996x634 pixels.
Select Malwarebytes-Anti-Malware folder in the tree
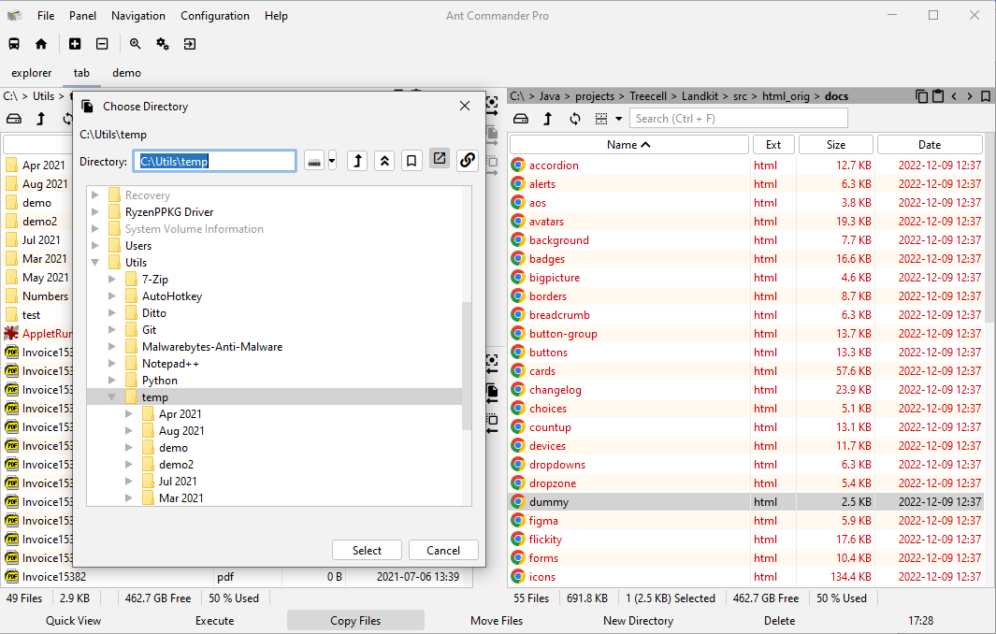(212, 346)
